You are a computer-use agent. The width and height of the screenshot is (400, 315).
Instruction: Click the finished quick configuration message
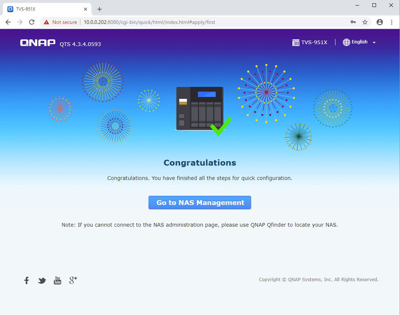click(x=199, y=178)
